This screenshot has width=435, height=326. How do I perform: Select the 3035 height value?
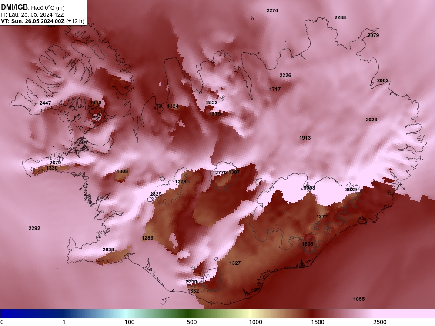tap(351, 190)
